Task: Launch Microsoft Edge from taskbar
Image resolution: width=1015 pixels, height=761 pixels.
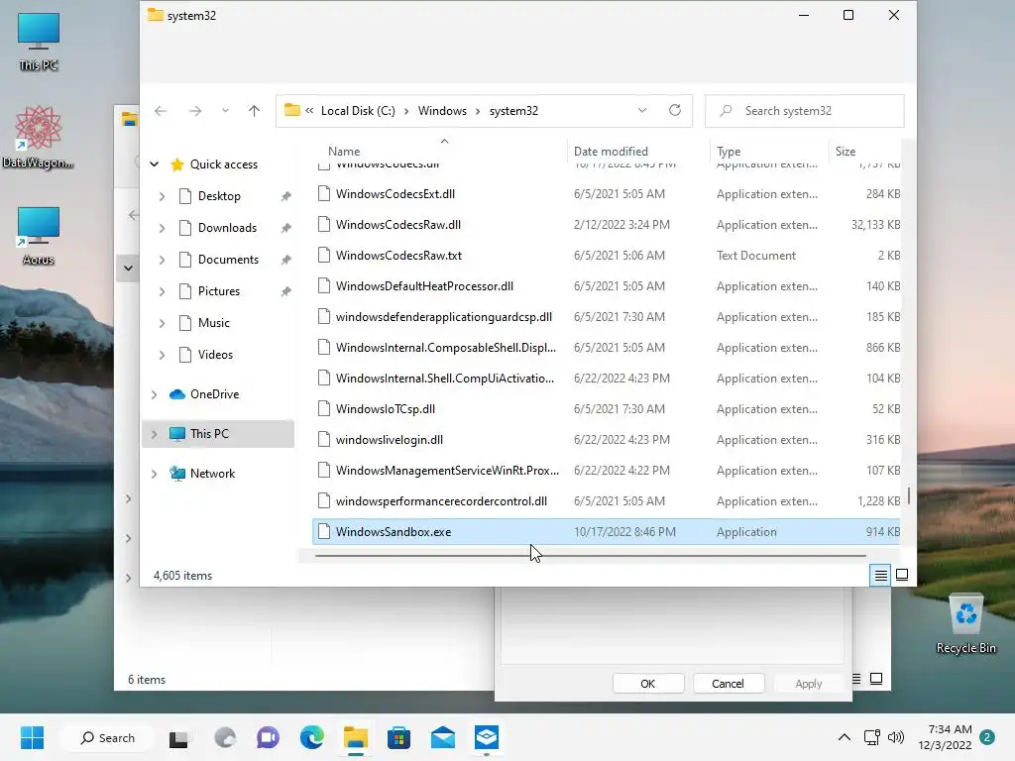Action: [312, 737]
